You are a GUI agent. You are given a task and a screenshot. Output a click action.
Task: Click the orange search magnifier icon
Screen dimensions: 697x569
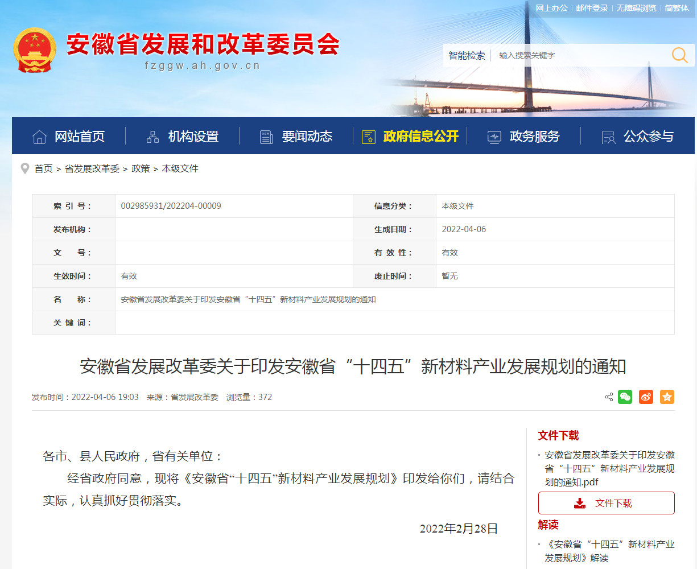(680, 55)
